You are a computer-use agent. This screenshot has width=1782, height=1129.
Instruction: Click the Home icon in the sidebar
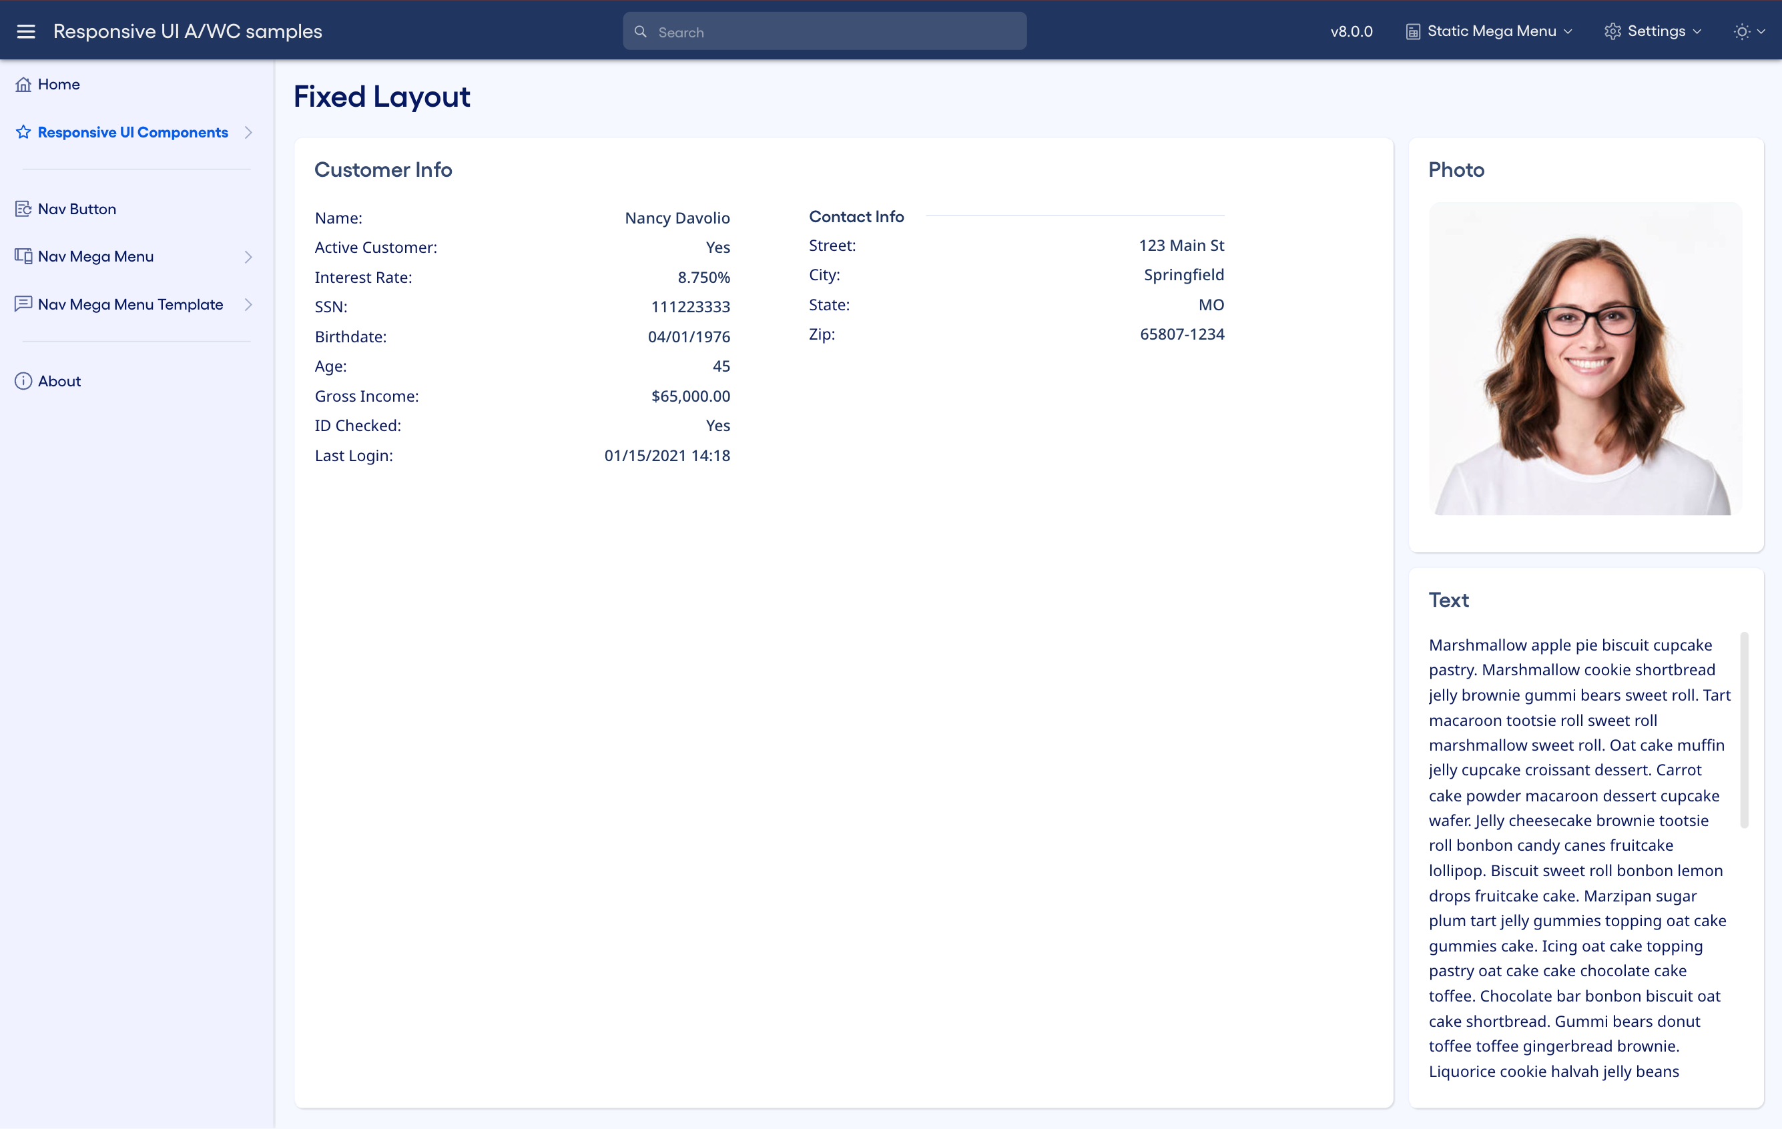tap(23, 83)
